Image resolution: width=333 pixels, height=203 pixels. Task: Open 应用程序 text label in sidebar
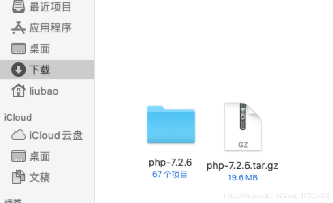click(50, 28)
